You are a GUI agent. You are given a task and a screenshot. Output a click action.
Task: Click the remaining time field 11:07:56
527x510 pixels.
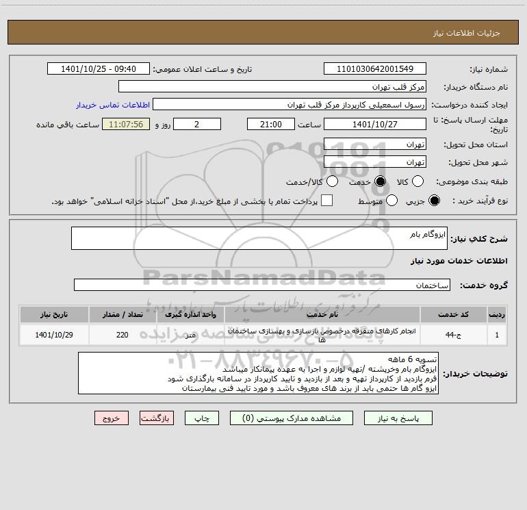(x=126, y=124)
